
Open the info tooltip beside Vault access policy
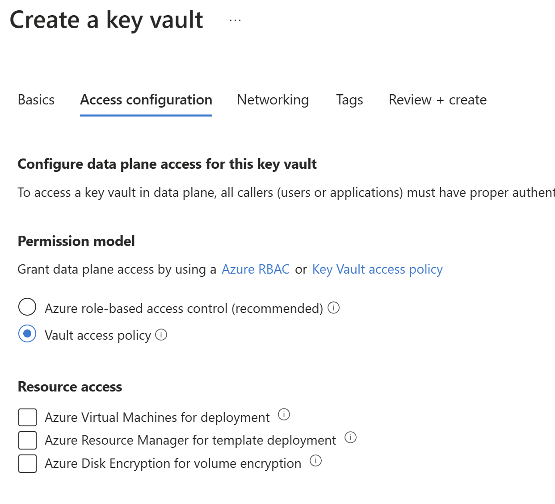(x=161, y=334)
